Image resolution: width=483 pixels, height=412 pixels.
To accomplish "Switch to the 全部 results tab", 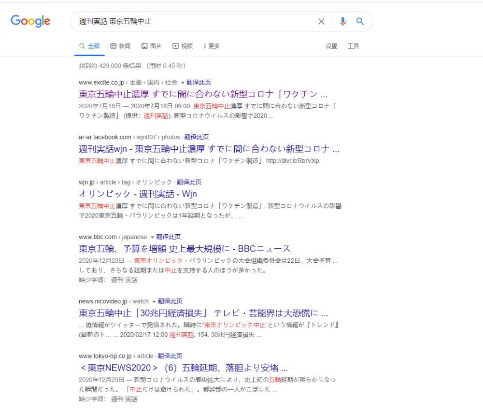I will pyautogui.click(x=89, y=45).
